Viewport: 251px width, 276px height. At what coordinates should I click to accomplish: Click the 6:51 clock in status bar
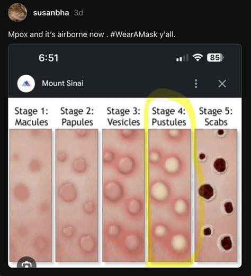(48, 58)
